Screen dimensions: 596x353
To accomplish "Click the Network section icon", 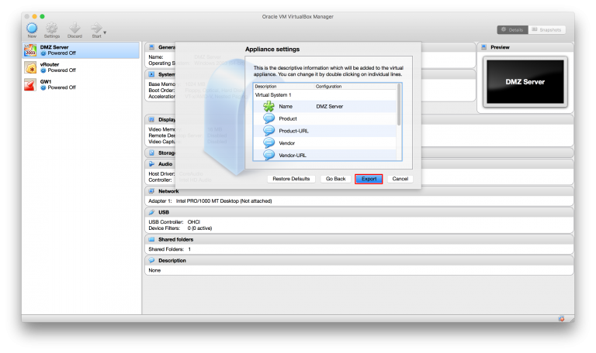I will [x=151, y=191].
